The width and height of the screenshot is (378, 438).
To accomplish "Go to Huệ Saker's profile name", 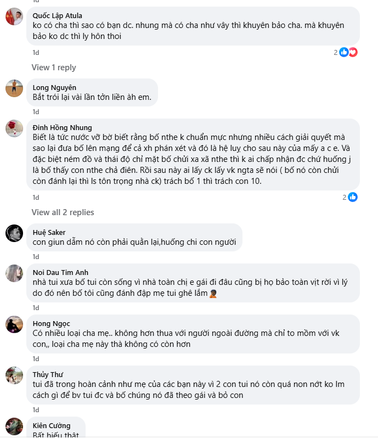I will [x=49, y=232].
